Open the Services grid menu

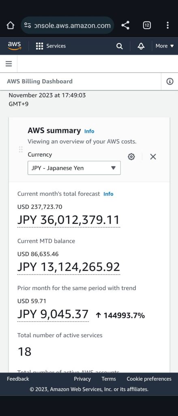pyautogui.click(x=51, y=46)
